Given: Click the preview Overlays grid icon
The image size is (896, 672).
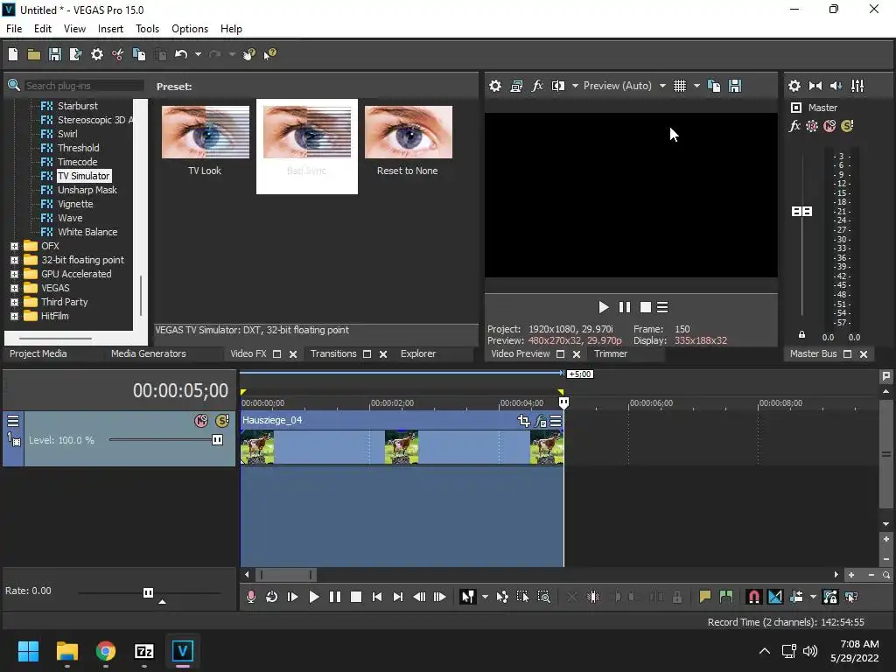Looking at the screenshot, I should [679, 86].
